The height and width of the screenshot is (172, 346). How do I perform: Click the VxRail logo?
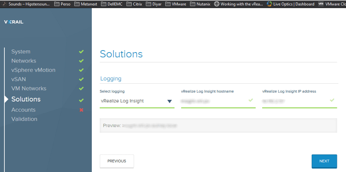click(x=14, y=22)
